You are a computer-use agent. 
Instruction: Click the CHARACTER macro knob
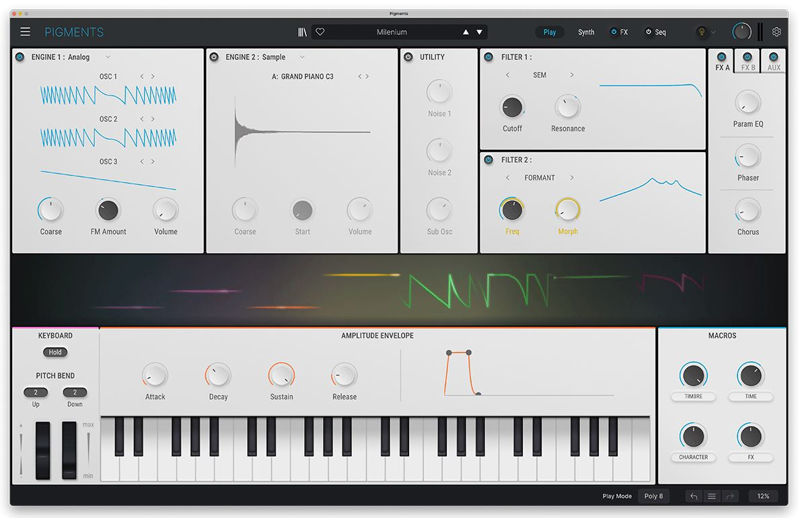pyautogui.click(x=693, y=436)
